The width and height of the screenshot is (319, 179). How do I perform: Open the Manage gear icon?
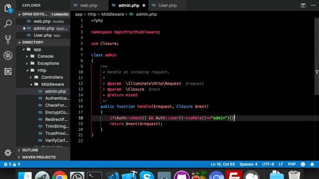[x=8, y=153]
